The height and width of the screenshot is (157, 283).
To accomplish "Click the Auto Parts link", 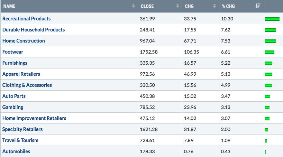I will (x=14, y=96).
